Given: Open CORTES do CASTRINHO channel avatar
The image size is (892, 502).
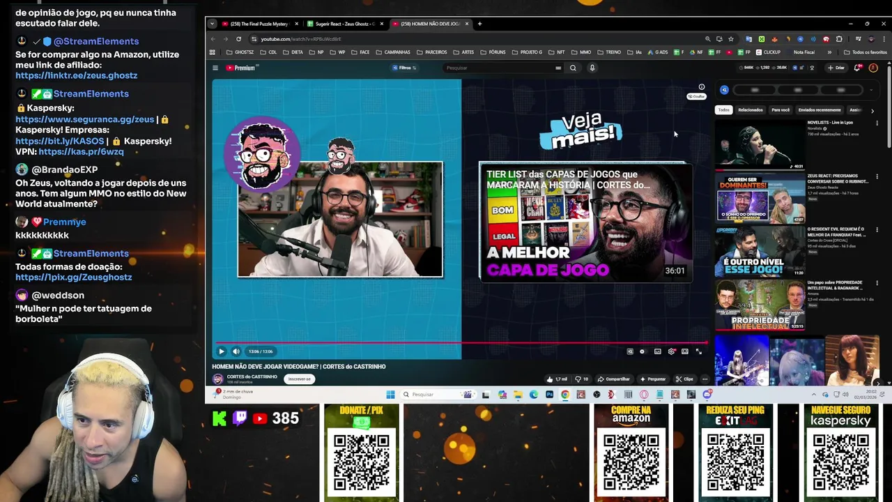Looking at the screenshot, I should pos(218,379).
